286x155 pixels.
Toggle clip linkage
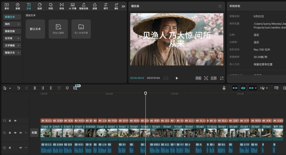coord(251,88)
